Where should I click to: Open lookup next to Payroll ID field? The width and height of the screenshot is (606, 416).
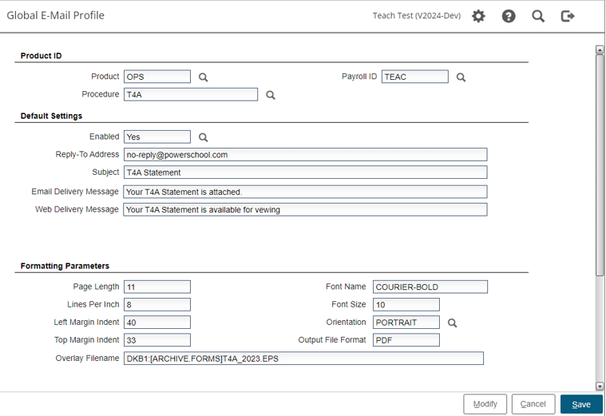point(461,77)
